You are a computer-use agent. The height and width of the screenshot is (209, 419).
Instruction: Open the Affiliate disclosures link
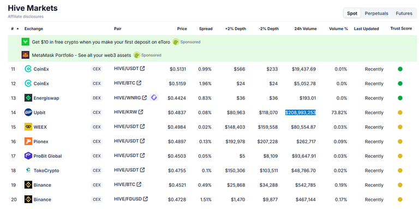pos(26,16)
